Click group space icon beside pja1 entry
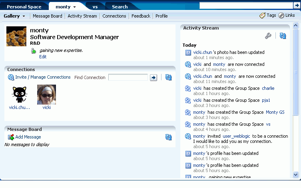 click(x=188, y=101)
